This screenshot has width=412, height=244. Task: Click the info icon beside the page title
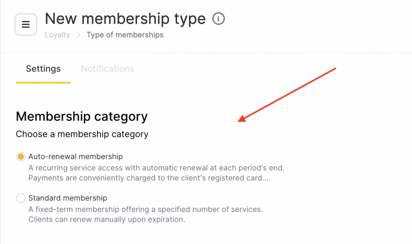[x=219, y=19]
